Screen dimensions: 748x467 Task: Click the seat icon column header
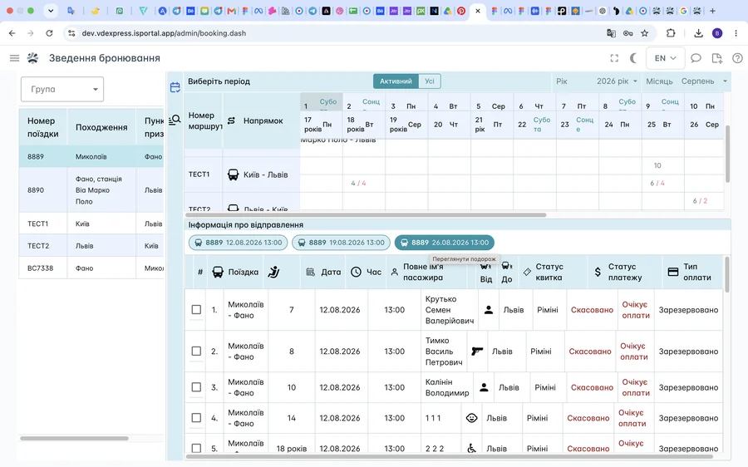(x=273, y=272)
